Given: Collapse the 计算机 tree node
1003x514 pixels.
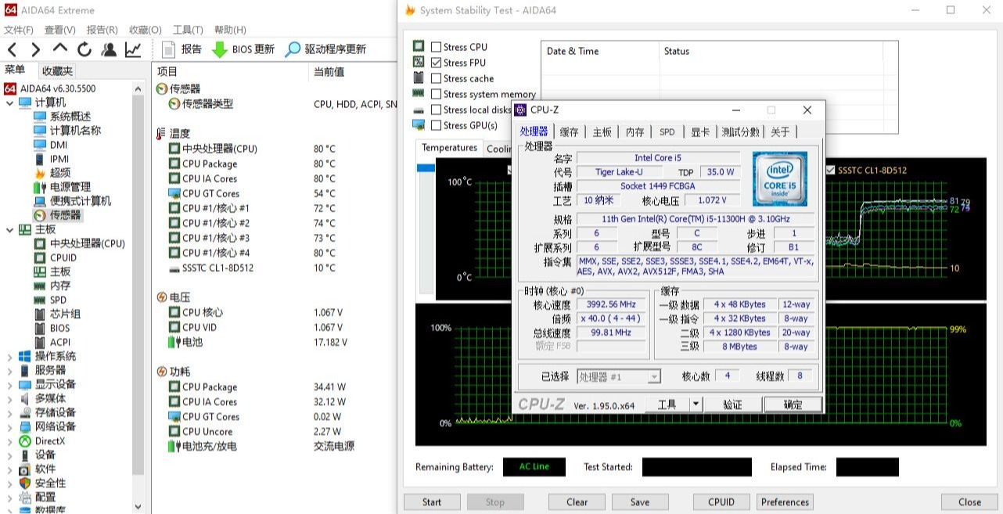Looking at the screenshot, I should [x=9, y=102].
